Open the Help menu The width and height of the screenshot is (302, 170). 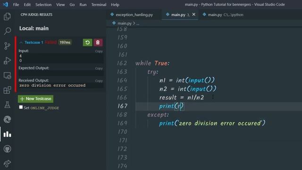click(115, 5)
